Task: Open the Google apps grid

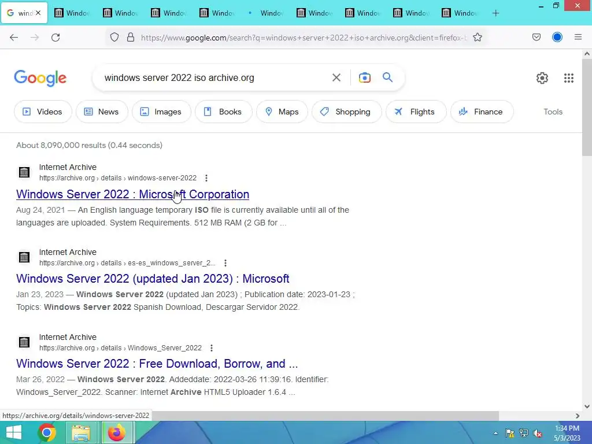Action: (x=569, y=78)
